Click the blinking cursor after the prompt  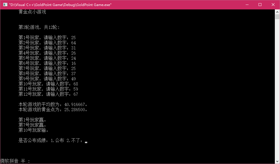pyautogui.click(x=86, y=142)
